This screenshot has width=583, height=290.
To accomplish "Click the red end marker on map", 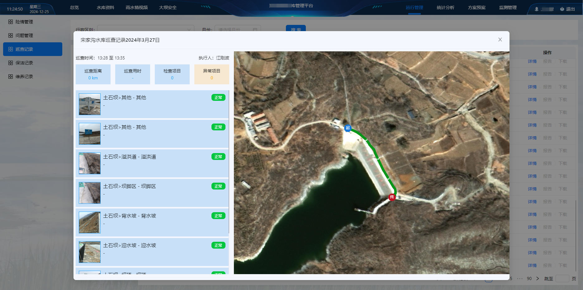I will (392, 197).
